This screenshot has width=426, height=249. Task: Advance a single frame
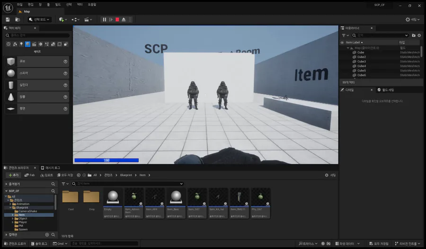pos(111,19)
